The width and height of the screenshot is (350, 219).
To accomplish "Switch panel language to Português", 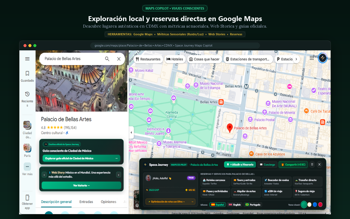I will [253, 204].
